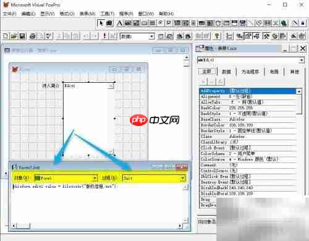Click the Print toolbar icon
The image size is (309, 241).
(32, 36)
